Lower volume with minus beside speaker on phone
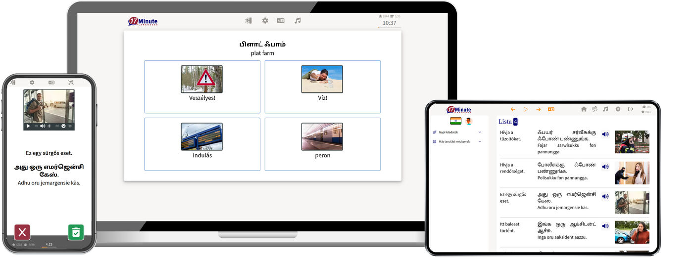This screenshot has width=693, height=263. click(x=36, y=126)
